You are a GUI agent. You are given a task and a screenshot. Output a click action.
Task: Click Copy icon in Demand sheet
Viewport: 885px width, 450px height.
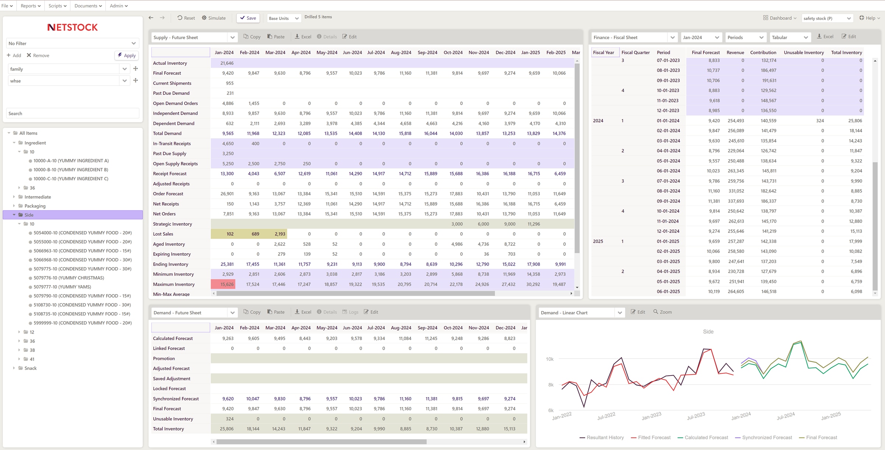[246, 312]
